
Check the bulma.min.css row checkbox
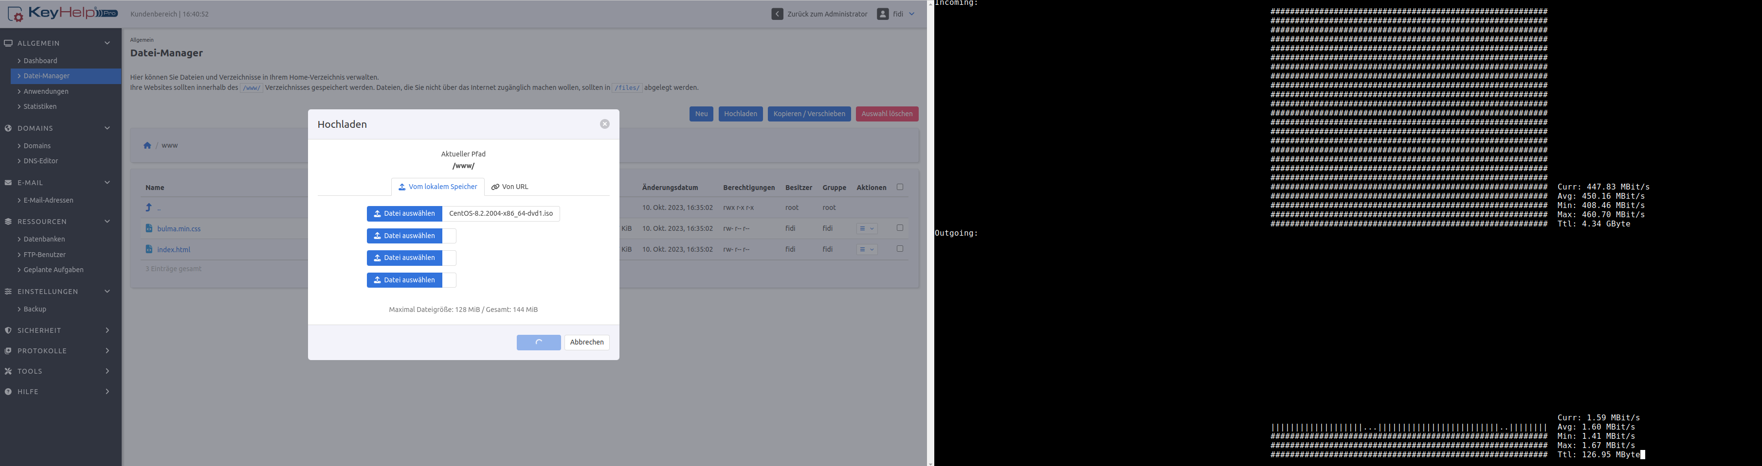point(899,228)
